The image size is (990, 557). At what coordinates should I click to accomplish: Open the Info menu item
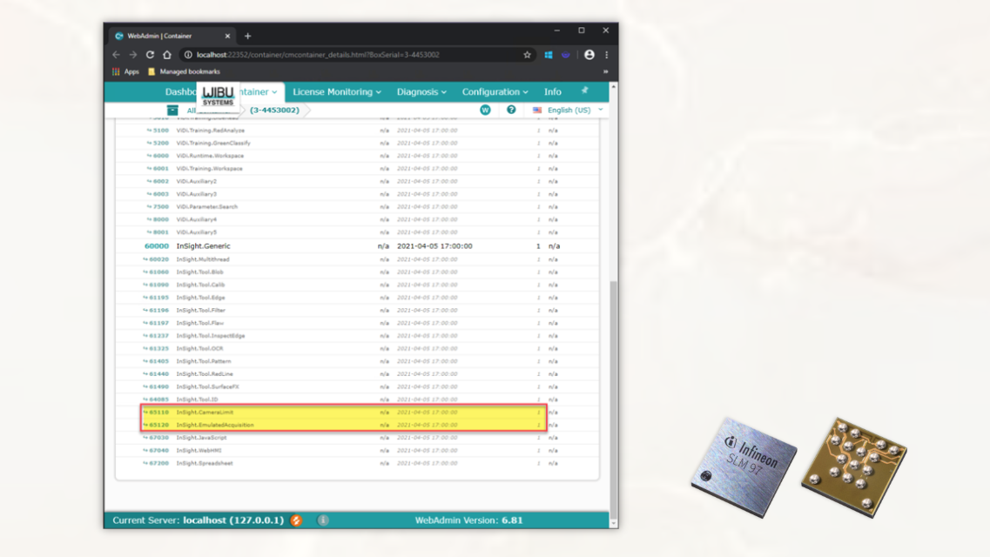552,92
